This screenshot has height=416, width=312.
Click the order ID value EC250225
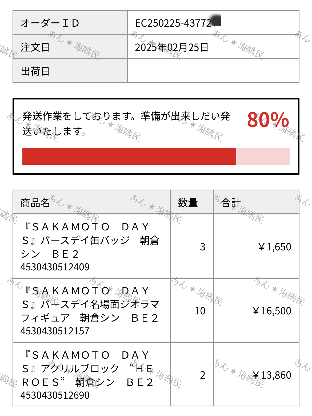(173, 23)
